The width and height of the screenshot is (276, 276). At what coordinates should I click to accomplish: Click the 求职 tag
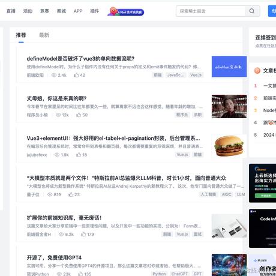point(197,115)
